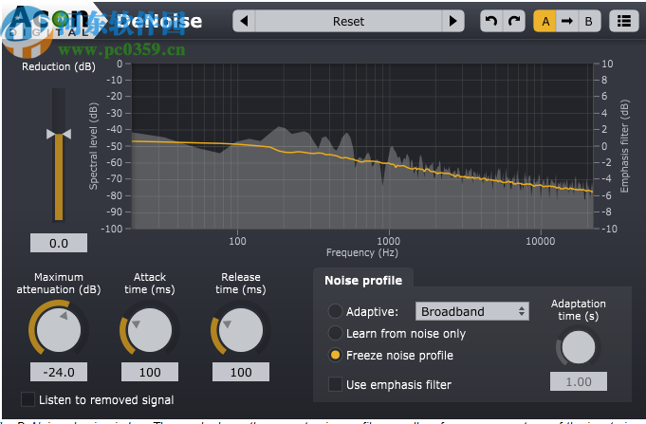Edit the Release time value field
Image resolution: width=646 pixels, height=424 pixels.
[241, 372]
